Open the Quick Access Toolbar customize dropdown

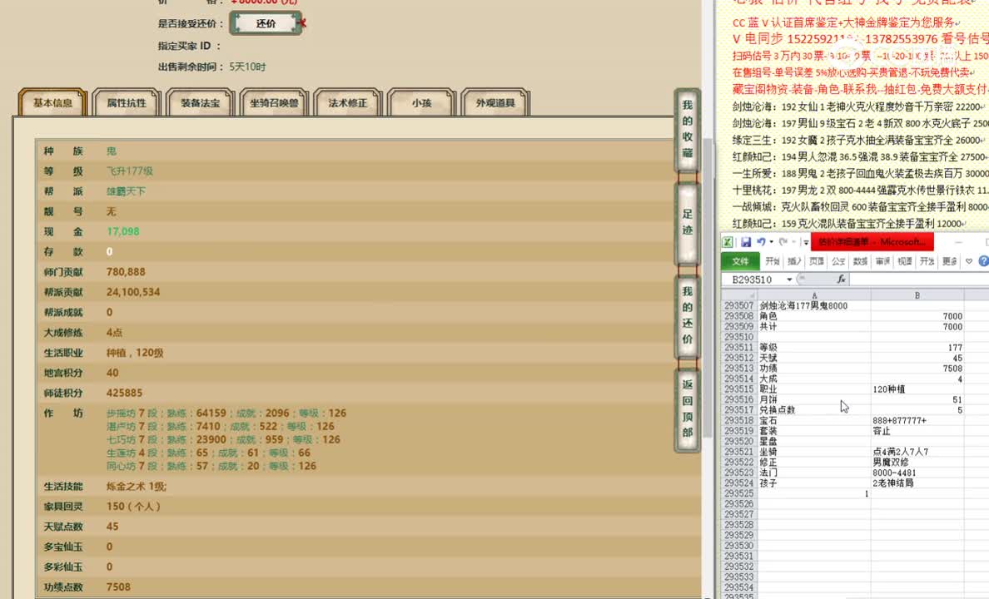click(x=806, y=242)
